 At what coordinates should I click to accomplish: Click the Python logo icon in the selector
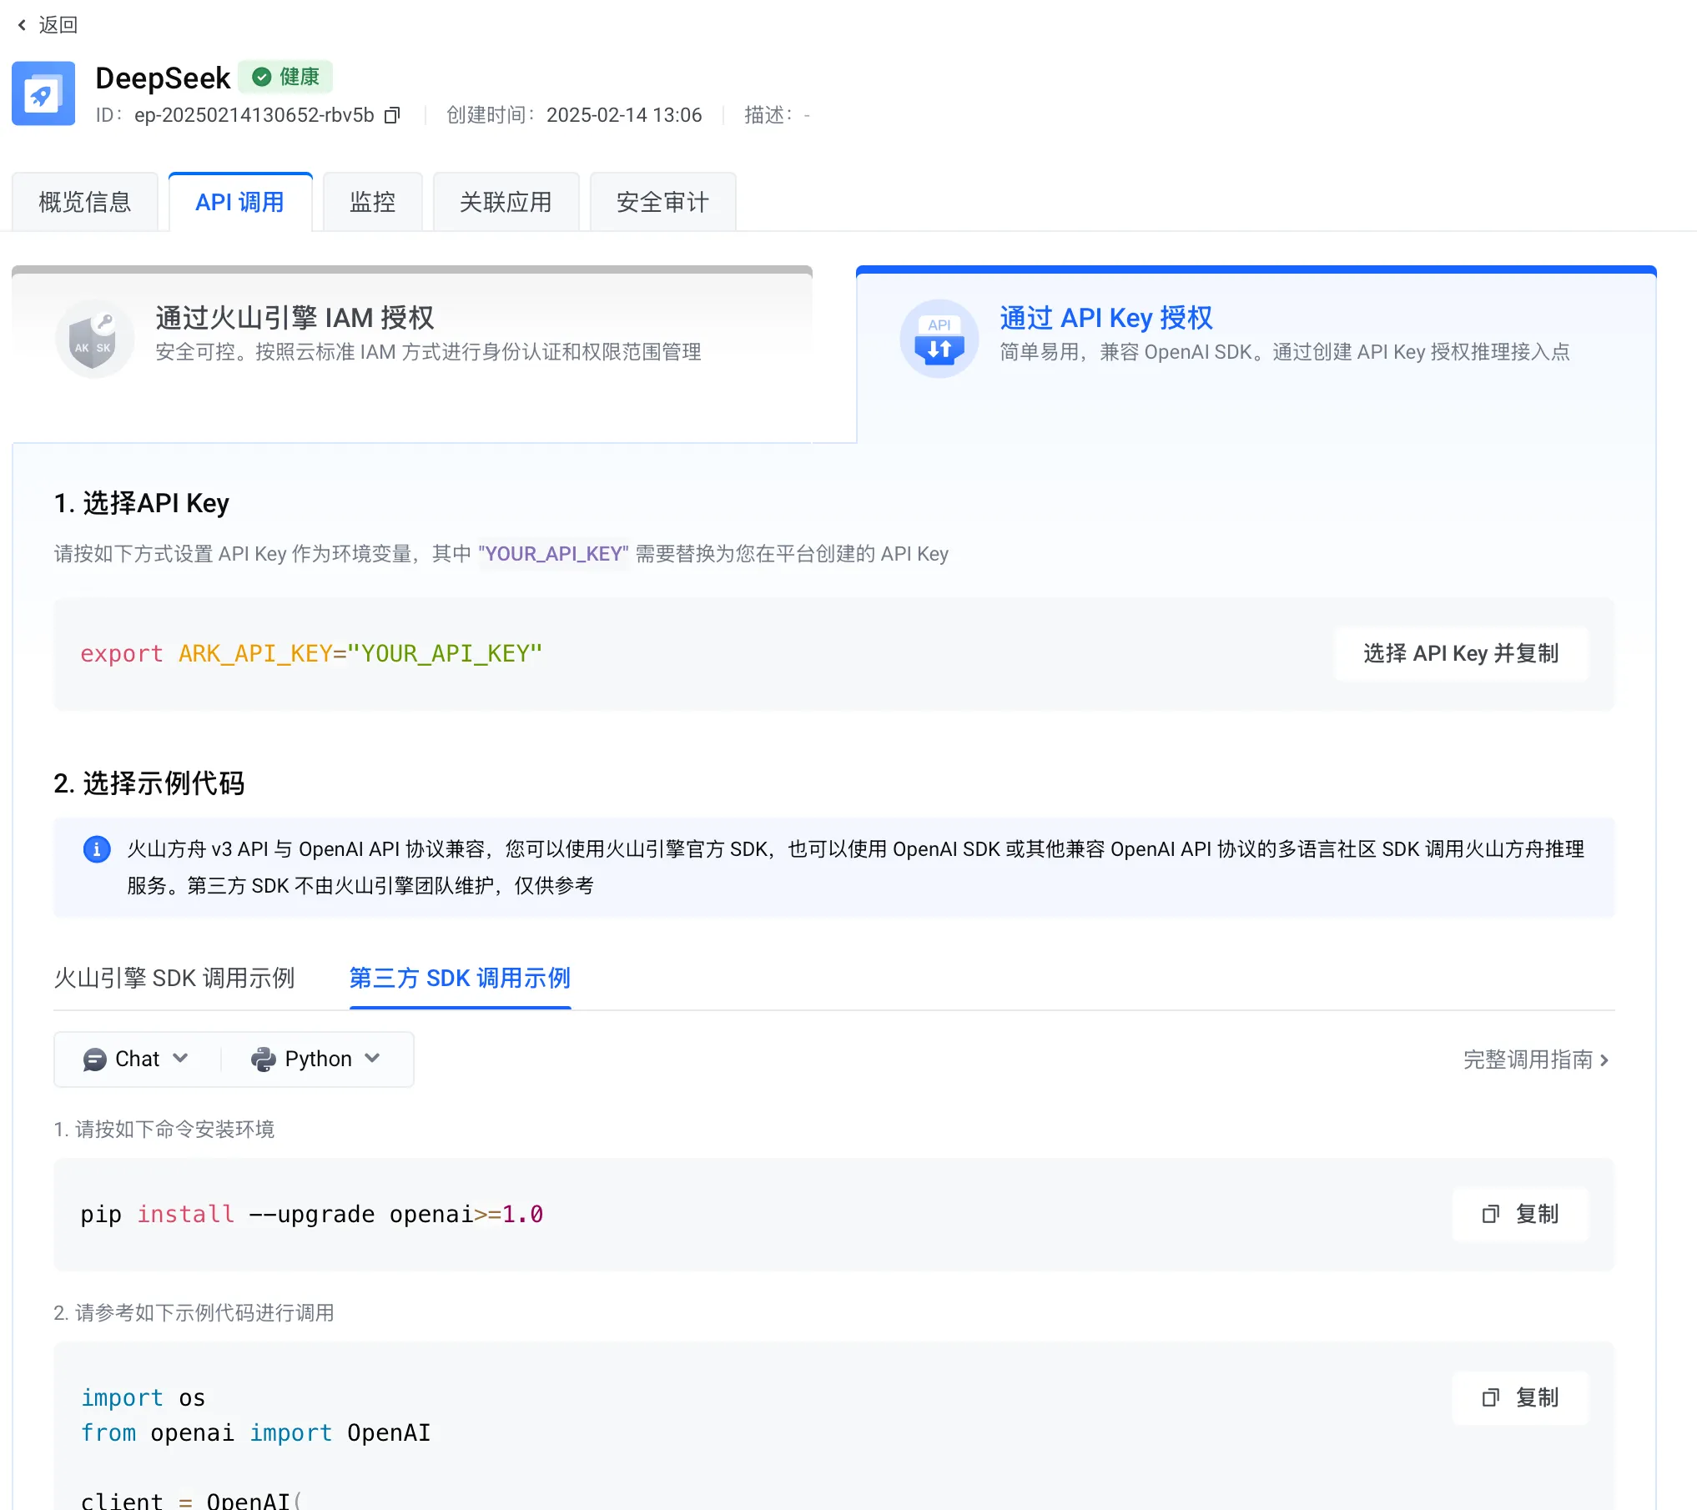coord(264,1059)
